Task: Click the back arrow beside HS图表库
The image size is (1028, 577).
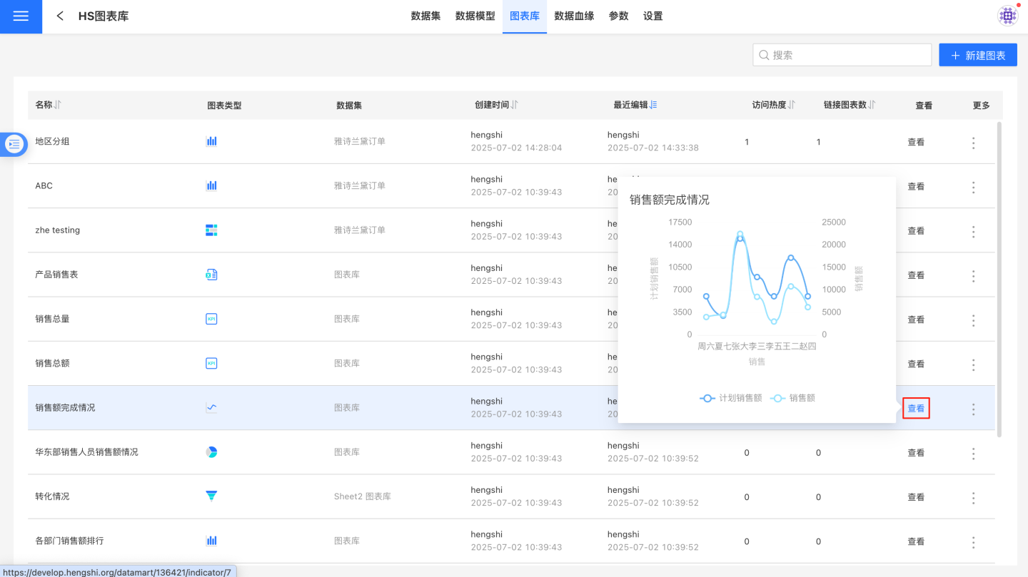Action: point(60,16)
